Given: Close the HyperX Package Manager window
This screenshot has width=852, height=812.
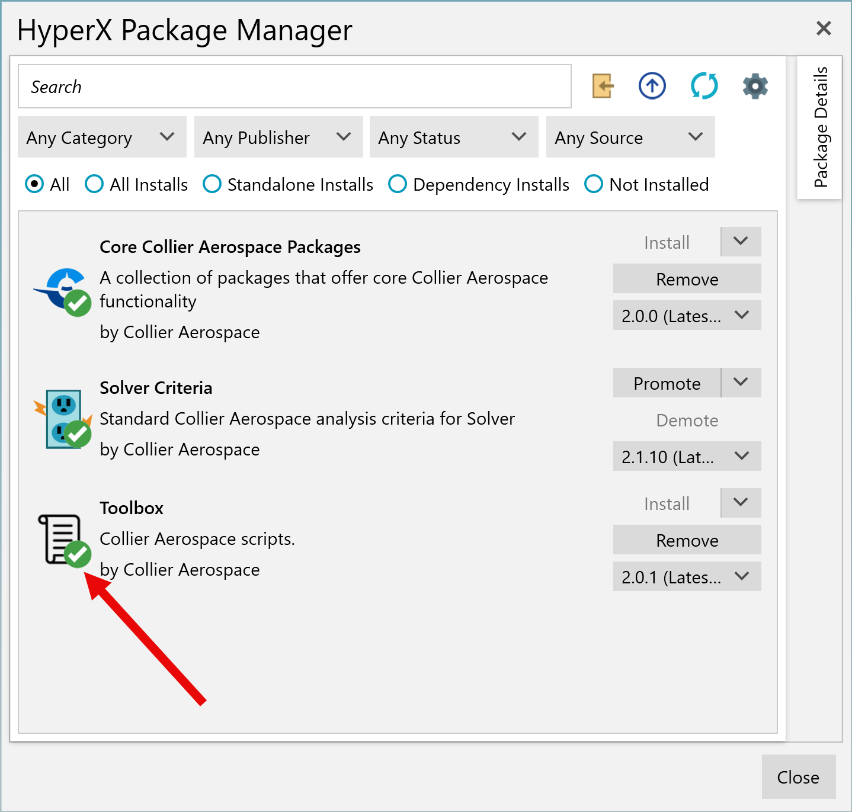Looking at the screenshot, I should [x=824, y=28].
